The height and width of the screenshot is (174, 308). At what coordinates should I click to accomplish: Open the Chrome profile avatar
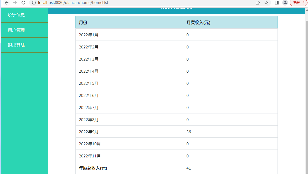click(285, 3)
